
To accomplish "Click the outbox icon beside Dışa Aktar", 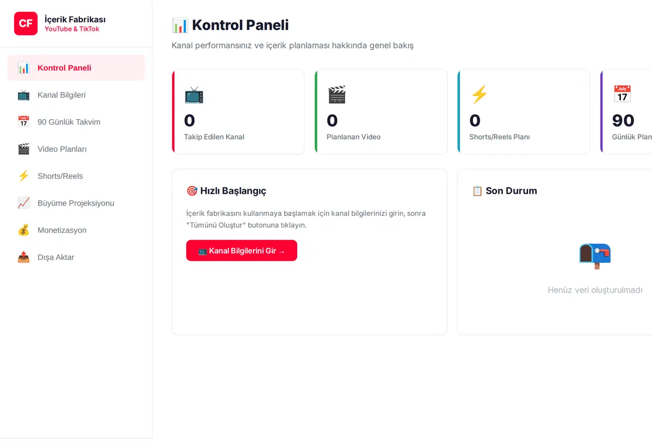I will 23,257.
